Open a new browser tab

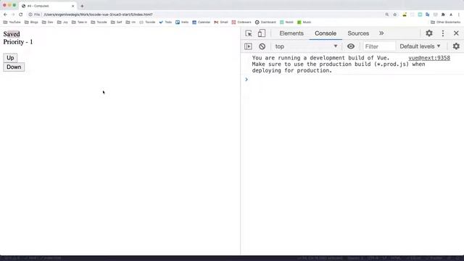[x=82, y=6]
